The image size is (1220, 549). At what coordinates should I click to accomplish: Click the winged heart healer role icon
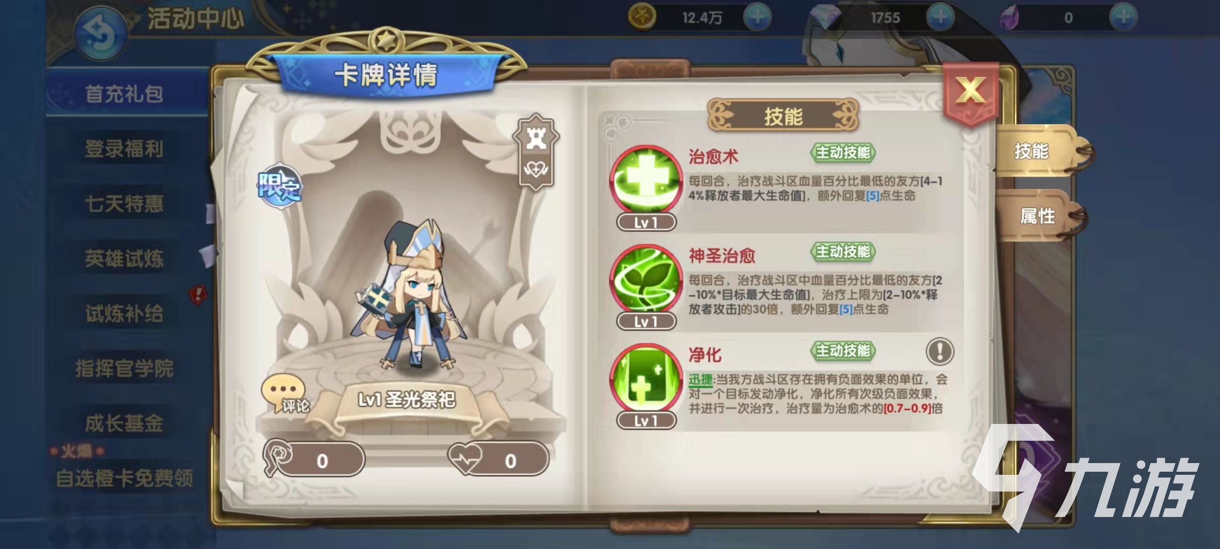pyautogui.click(x=536, y=170)
